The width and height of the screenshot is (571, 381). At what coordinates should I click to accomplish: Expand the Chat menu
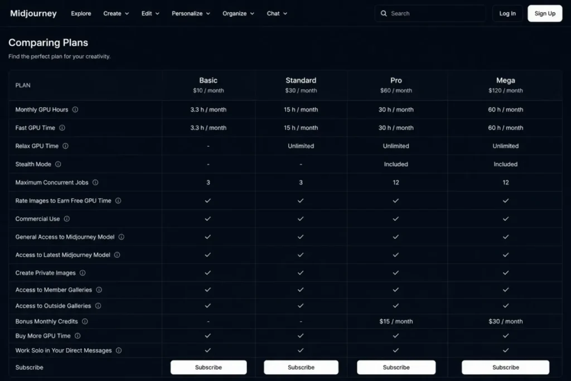(277, 13)
